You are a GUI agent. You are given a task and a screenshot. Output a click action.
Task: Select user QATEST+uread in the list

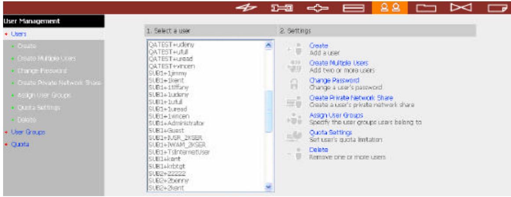pos(171,59)
